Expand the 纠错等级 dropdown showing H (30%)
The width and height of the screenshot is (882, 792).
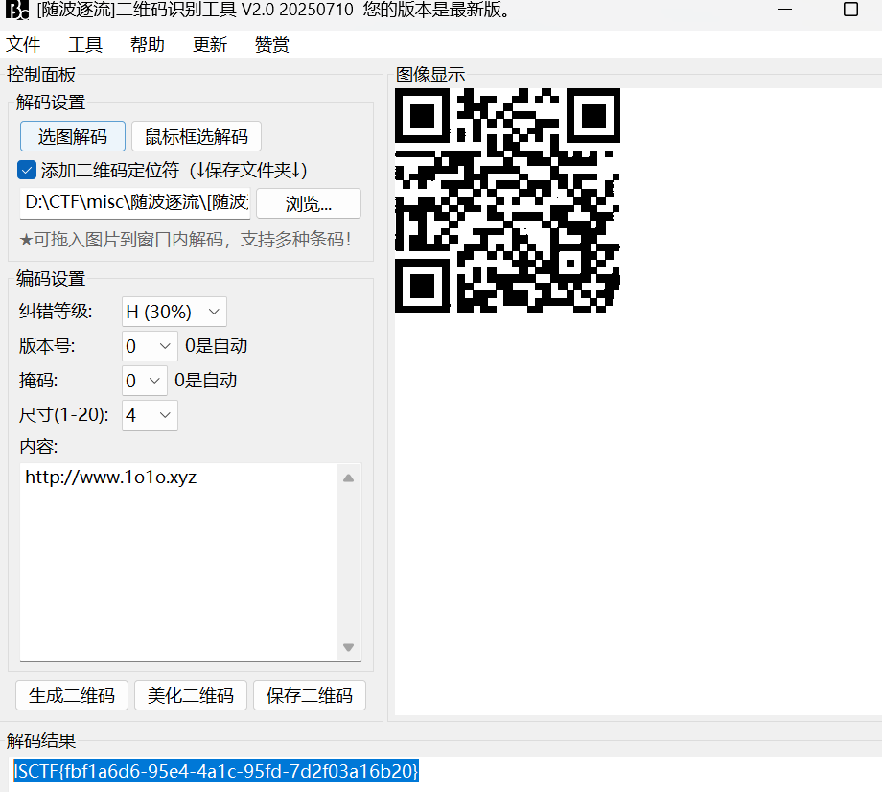(x=174, y=312)
